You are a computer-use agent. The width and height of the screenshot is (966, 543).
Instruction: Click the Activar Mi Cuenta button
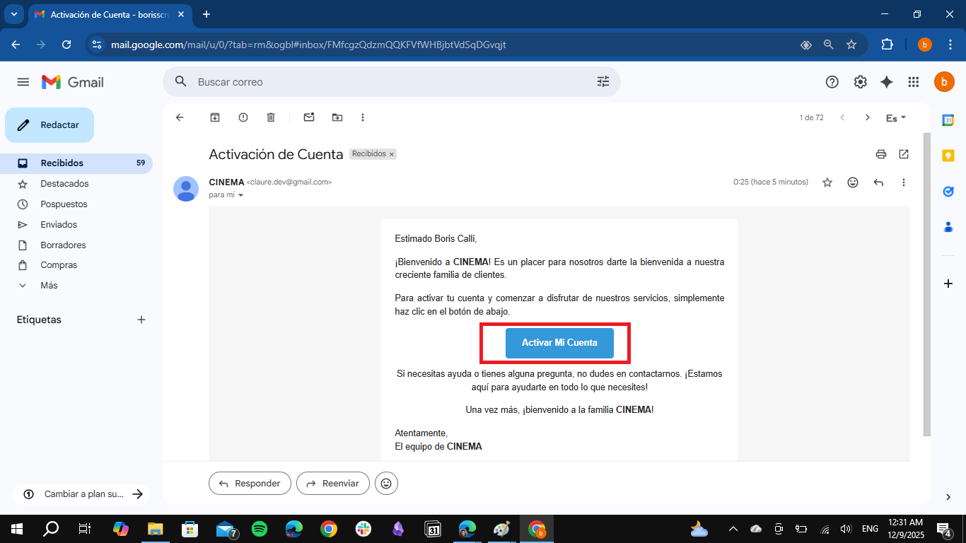[x=559, y=343]
